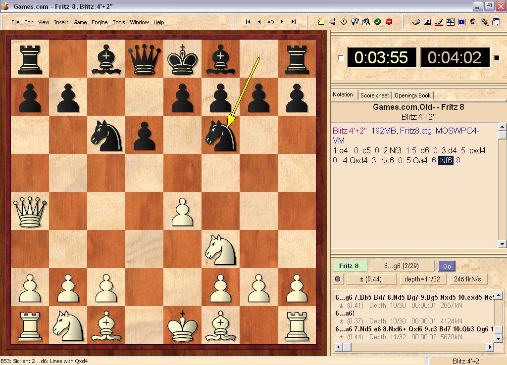The height and width of the screenshot is (365, 507).
Task: Open the wrench options icon
Action: point(484,22)
